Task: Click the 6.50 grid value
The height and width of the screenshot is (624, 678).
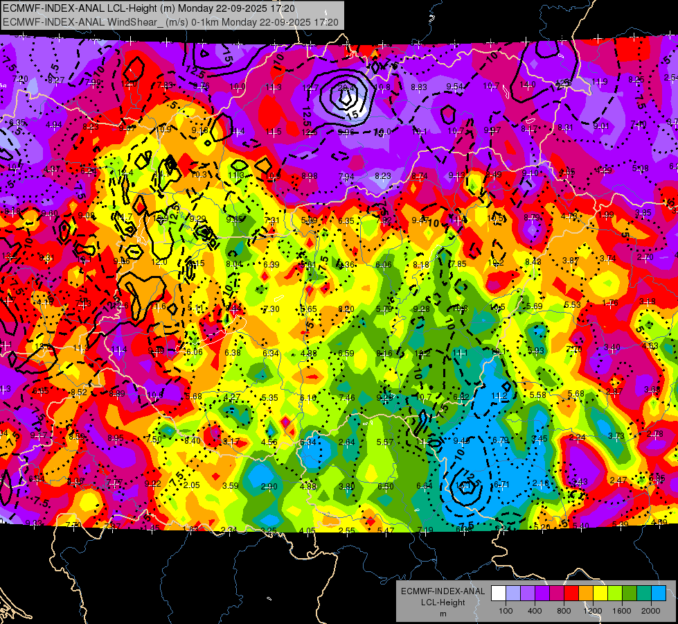Action: (x=385, y=486)
